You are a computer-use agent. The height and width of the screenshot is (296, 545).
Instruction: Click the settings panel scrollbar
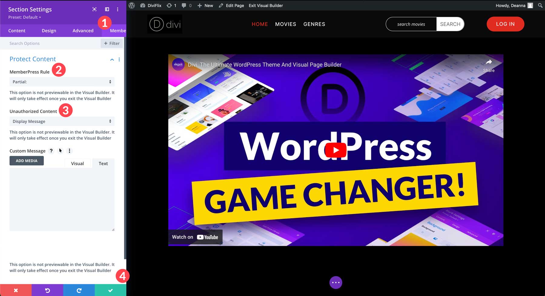125,148
